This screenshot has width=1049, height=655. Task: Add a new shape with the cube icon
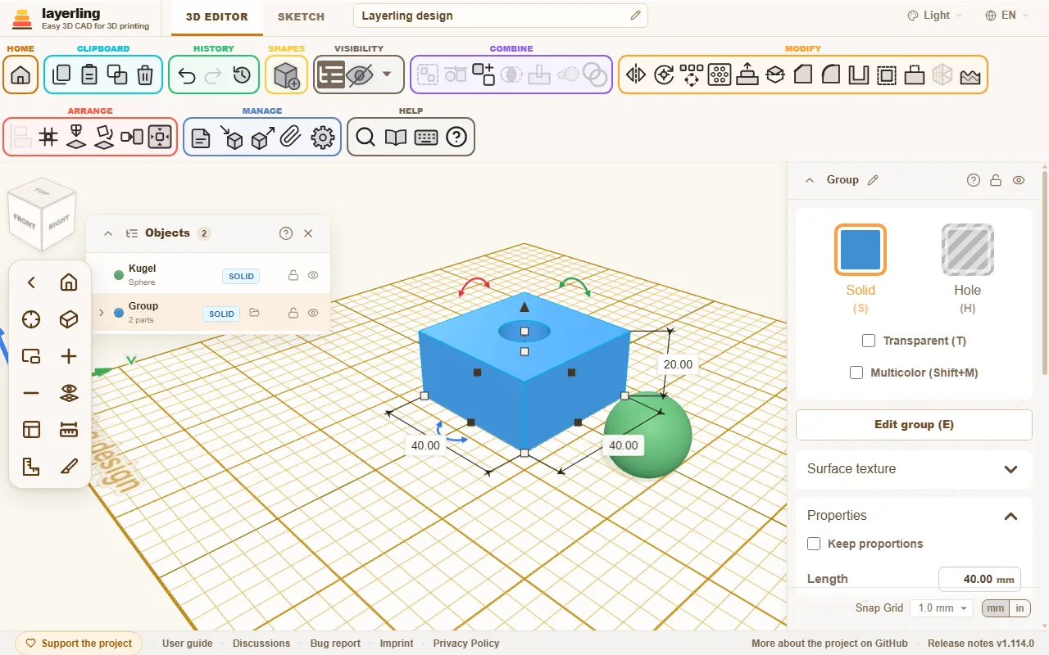coord(286,75)
